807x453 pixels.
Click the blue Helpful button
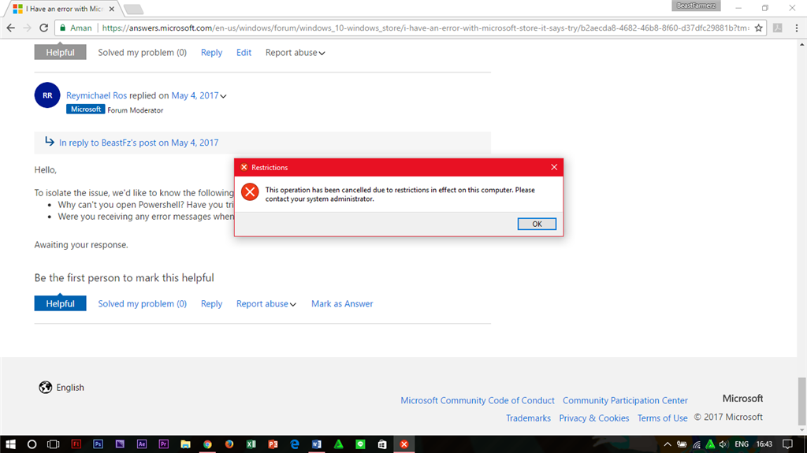[60, 303]
